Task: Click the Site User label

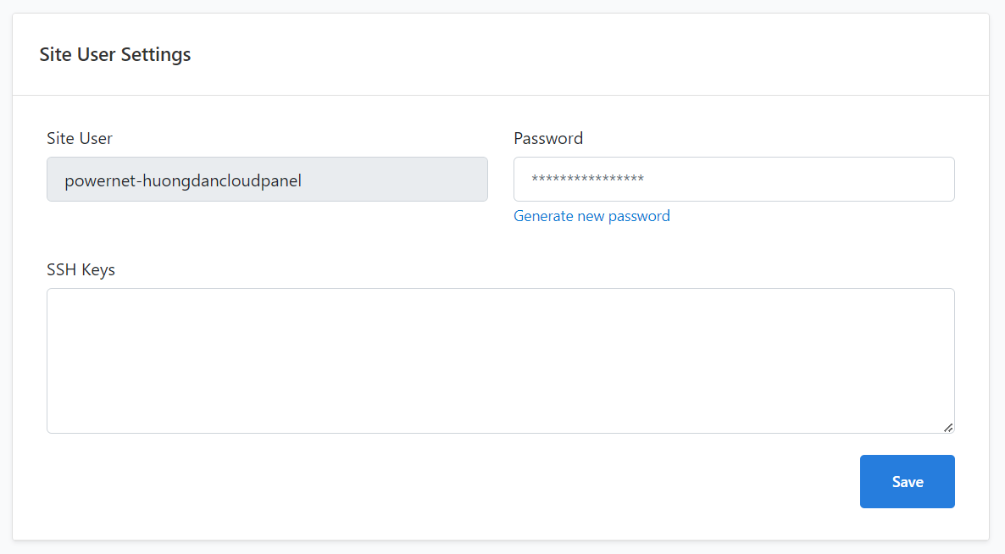Action: point(80,138)
